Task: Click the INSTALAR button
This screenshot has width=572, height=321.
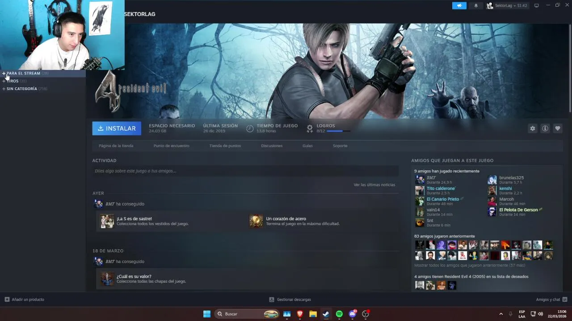Action: click(117, 128)
